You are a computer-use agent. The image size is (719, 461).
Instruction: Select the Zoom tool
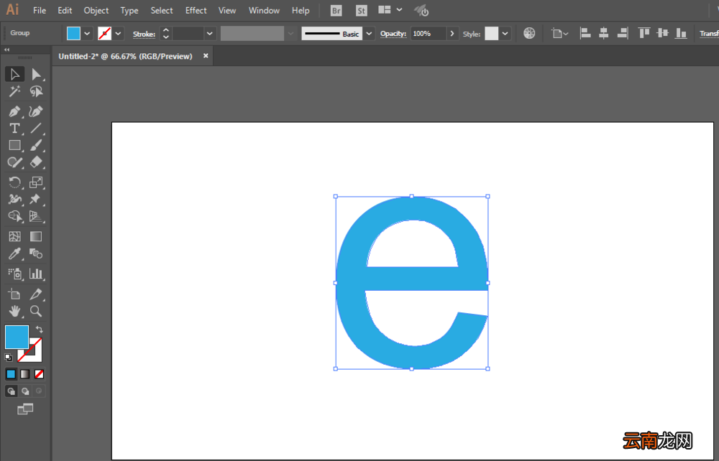pyautogui.click(x=36, y=312)
